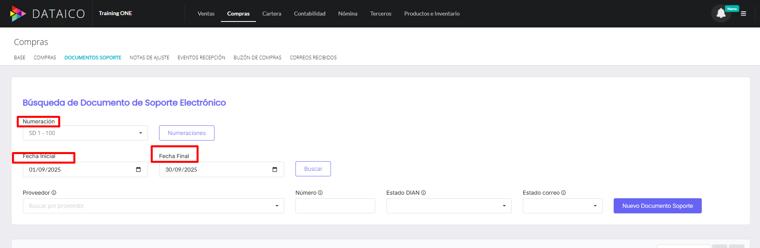Open Contabilidad module
The width and height of the screenshot is (760, 248).
pyautogui.click(x=309, y=14)
